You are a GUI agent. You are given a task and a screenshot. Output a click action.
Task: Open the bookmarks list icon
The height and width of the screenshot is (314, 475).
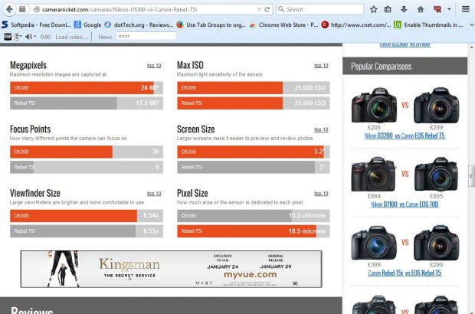tap(388, 9)
